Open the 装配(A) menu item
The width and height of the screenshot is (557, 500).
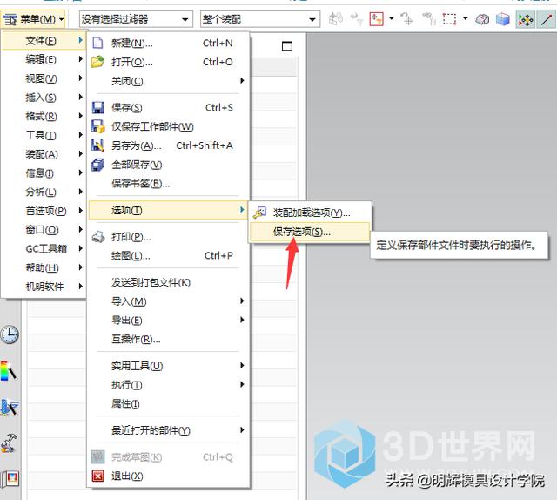(44, 154)
